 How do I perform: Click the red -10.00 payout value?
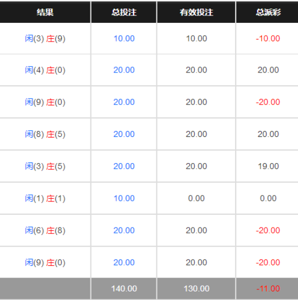click(268, 38)
